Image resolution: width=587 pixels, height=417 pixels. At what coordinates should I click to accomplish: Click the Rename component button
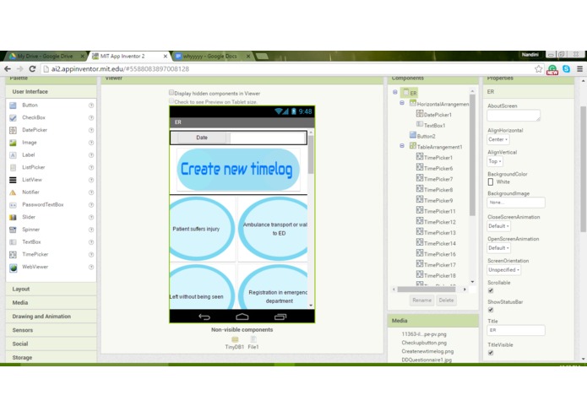click(422, 301)
